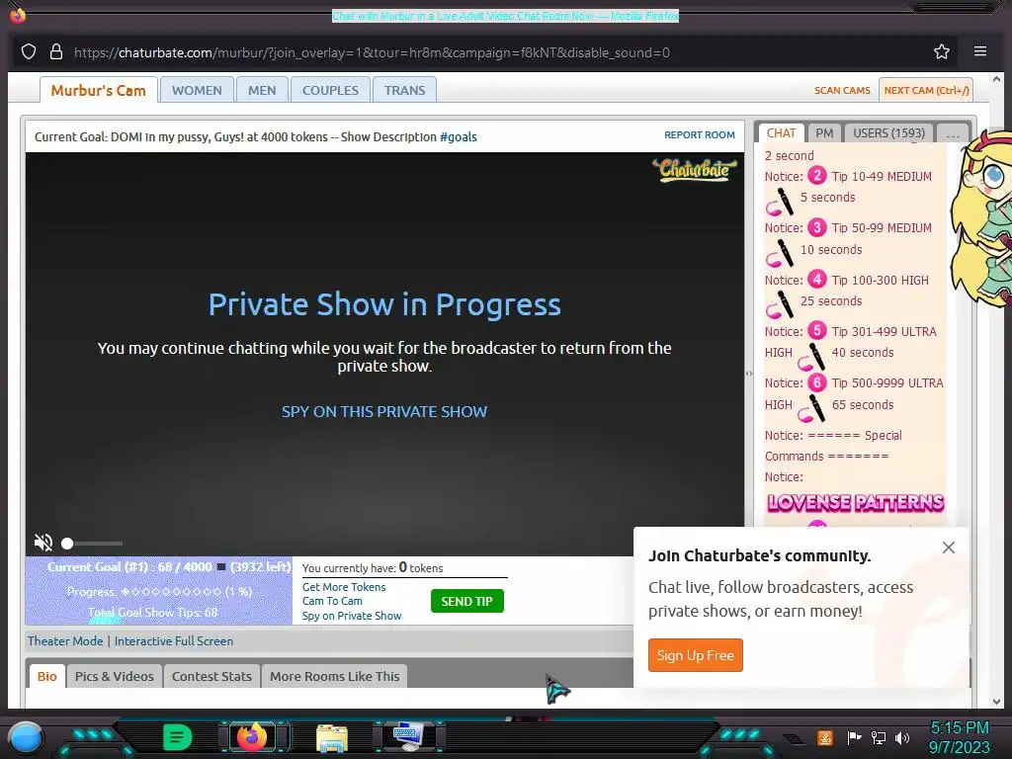1012x759 pixels.
Task: Click the toy icon beside 25 seconds
Action: [780, 304]
